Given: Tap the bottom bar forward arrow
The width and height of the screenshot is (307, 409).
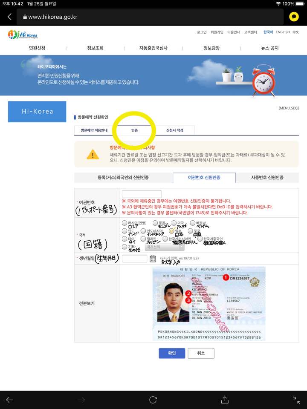Looking at the screenshot, I should pyautogui.click(x=81, y=400).
